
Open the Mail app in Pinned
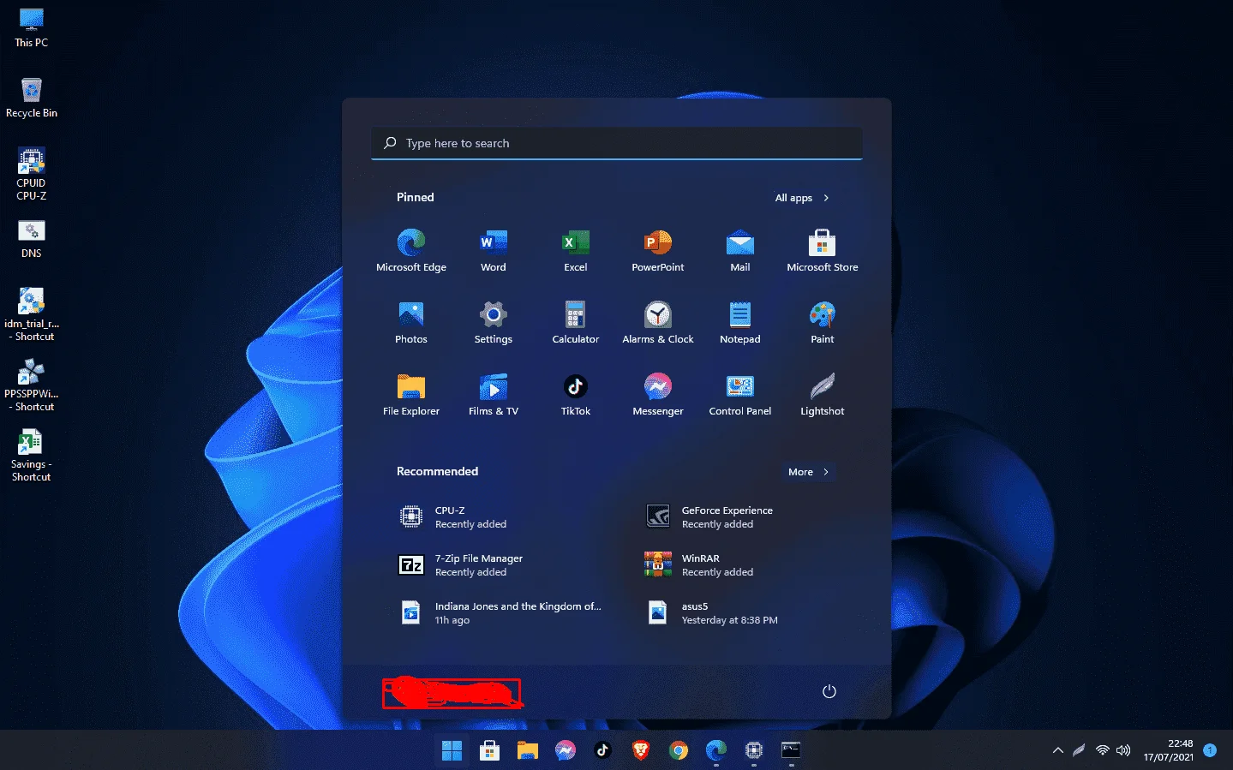click(740, 250)
